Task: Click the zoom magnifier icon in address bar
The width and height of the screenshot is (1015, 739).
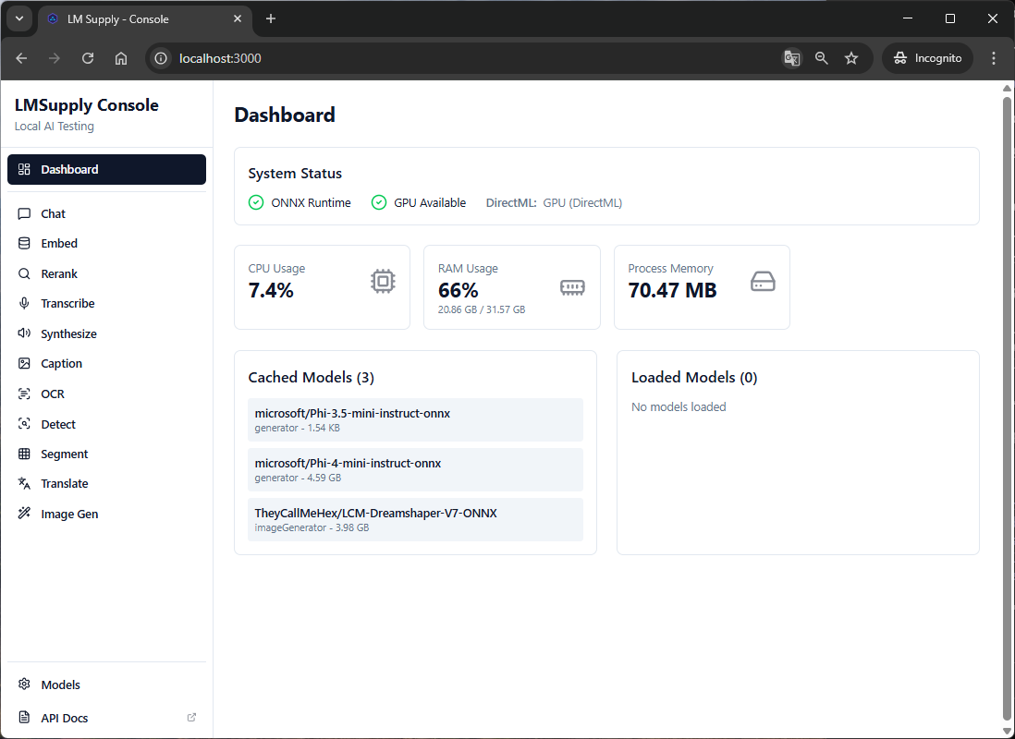Action: pyautogui.click(x=822, y=58)
